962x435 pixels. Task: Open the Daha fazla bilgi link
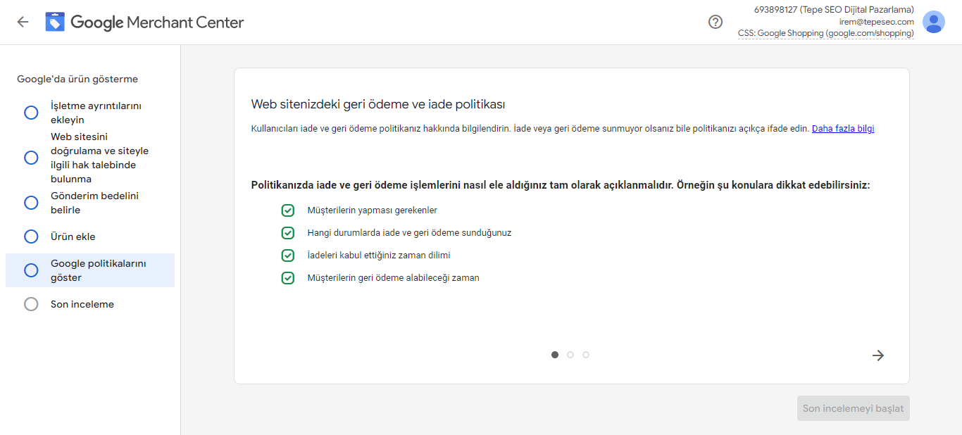coord(842,129)
